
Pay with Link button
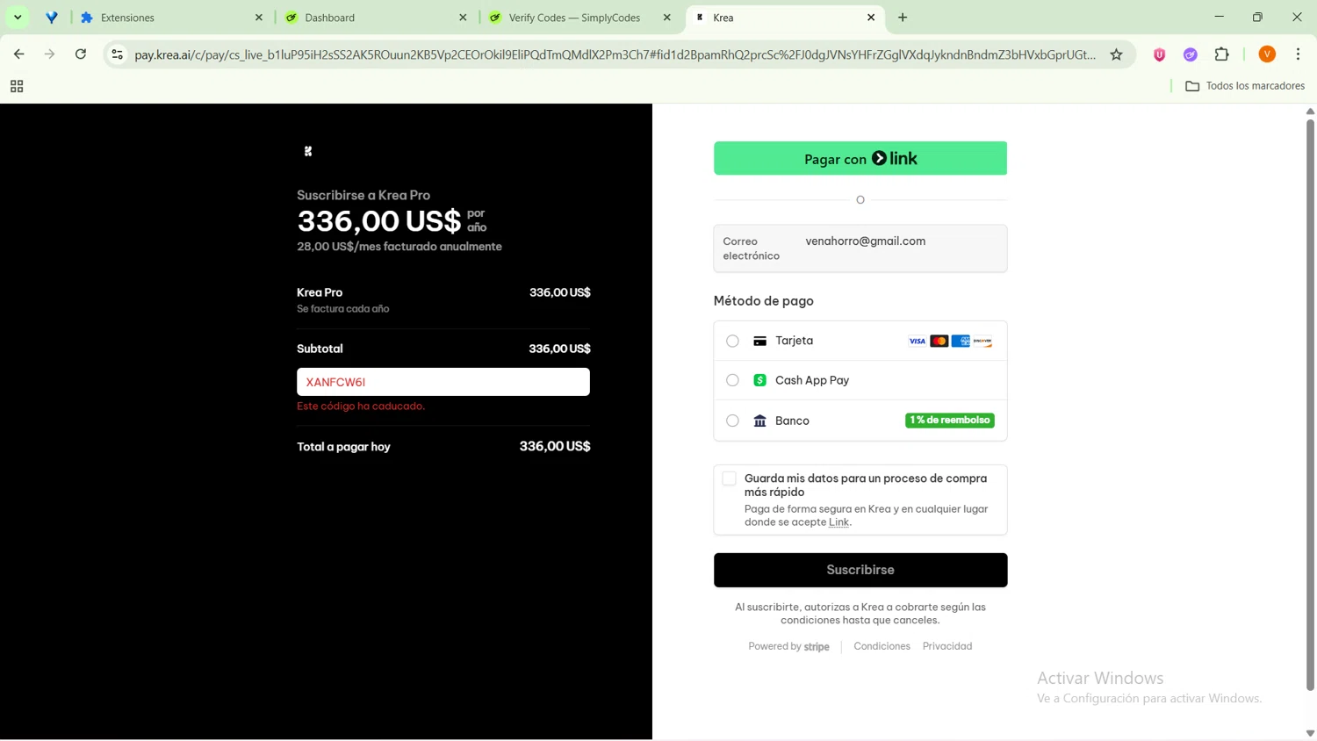pyautogui.click(x=860, y=158)
